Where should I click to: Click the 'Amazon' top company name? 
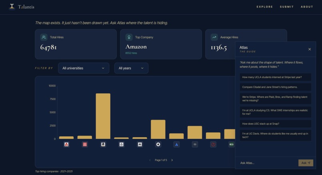(x=136, y=47)
